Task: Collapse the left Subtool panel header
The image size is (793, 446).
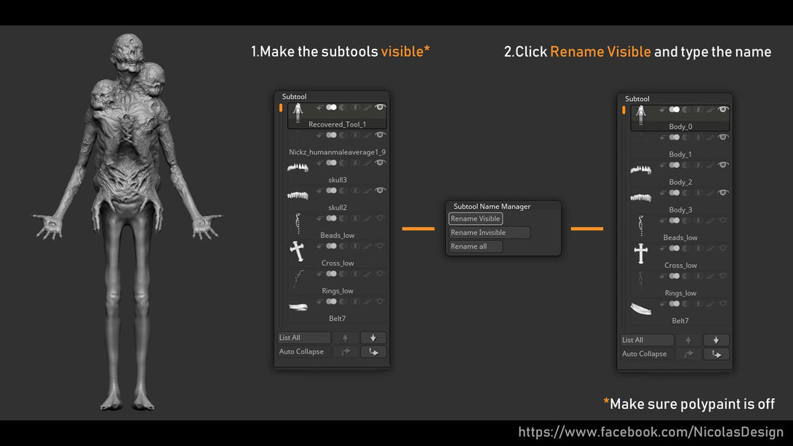Action: [x=295, y=97]
